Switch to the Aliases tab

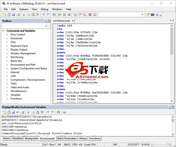(83, 138)
